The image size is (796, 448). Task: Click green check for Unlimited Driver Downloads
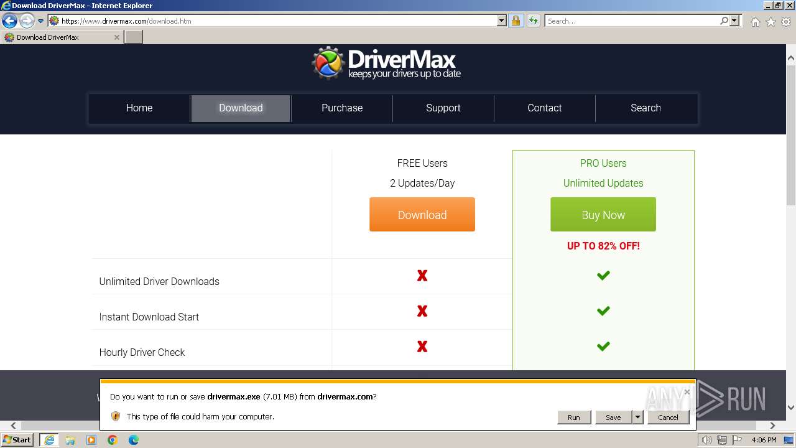point(603,275)
